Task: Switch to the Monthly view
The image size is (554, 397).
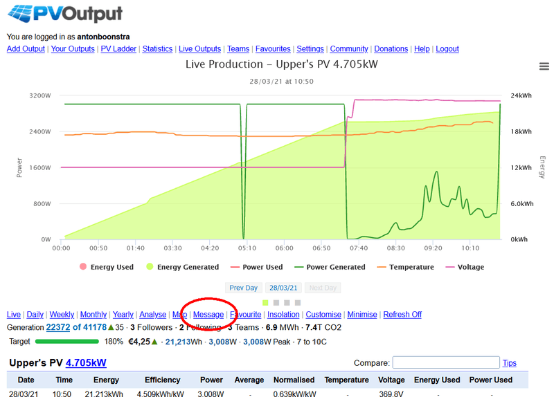Action: coord(93,315)
